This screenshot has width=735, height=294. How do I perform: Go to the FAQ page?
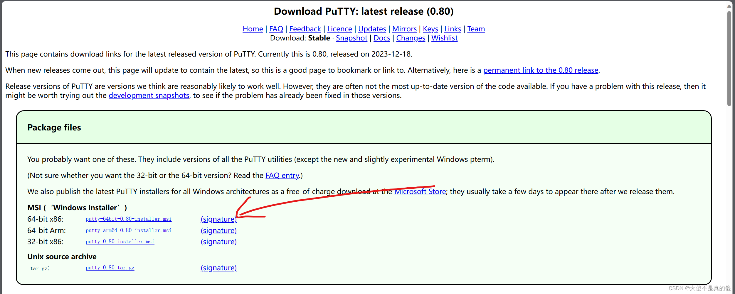[276, 29]
